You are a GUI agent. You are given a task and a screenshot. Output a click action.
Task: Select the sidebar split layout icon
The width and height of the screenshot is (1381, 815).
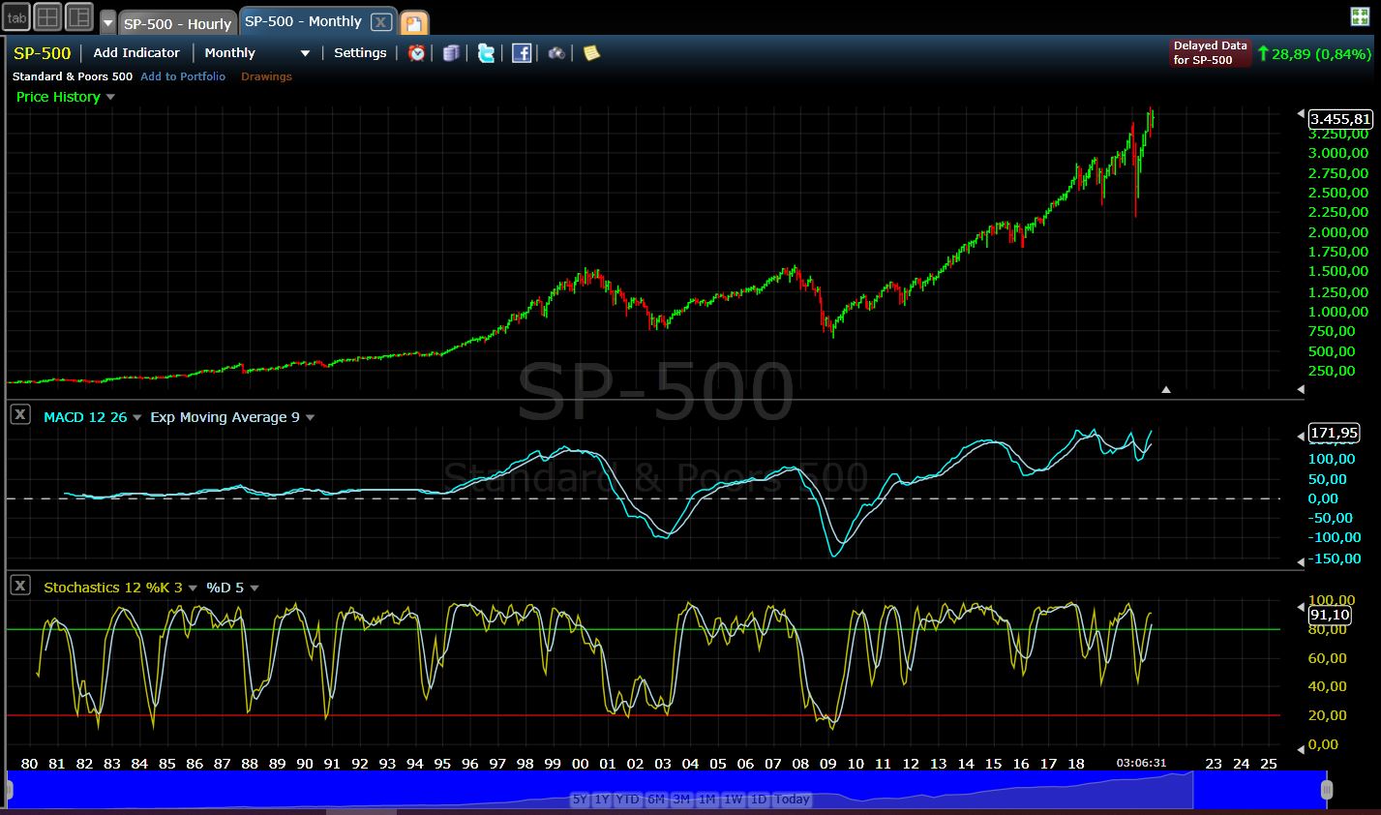point(78,17)
